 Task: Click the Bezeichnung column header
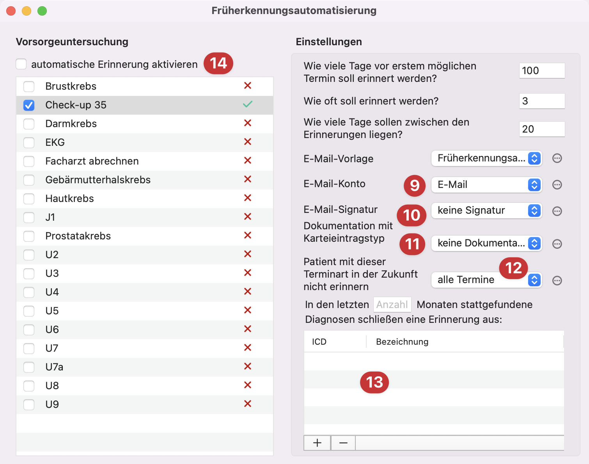coord(465,342)
